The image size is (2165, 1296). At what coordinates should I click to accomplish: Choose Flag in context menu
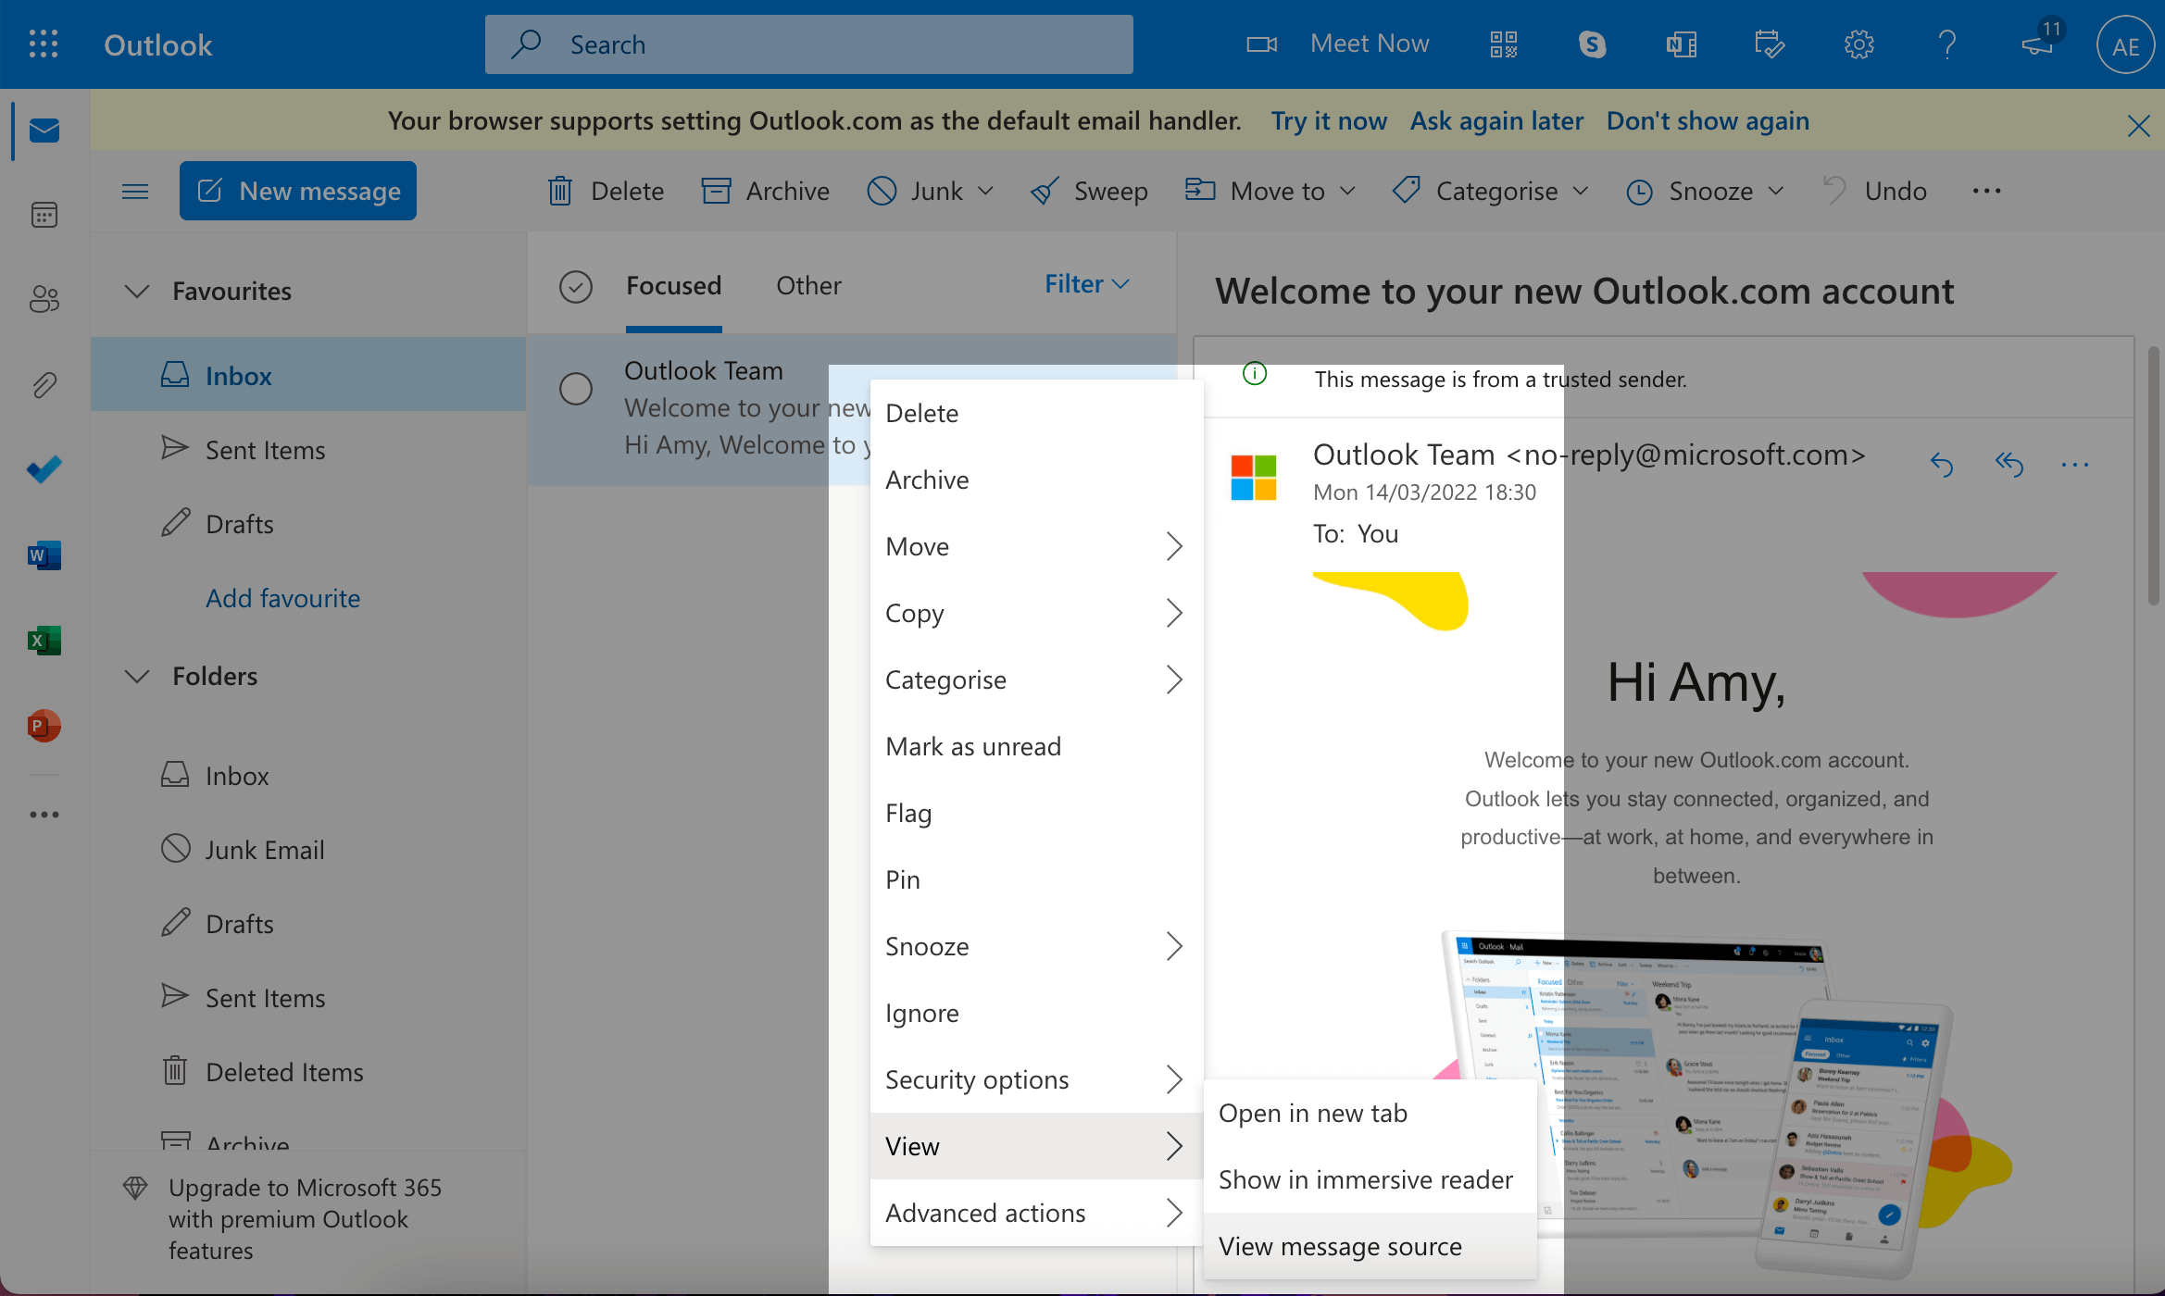click(x=1036, y=813)
